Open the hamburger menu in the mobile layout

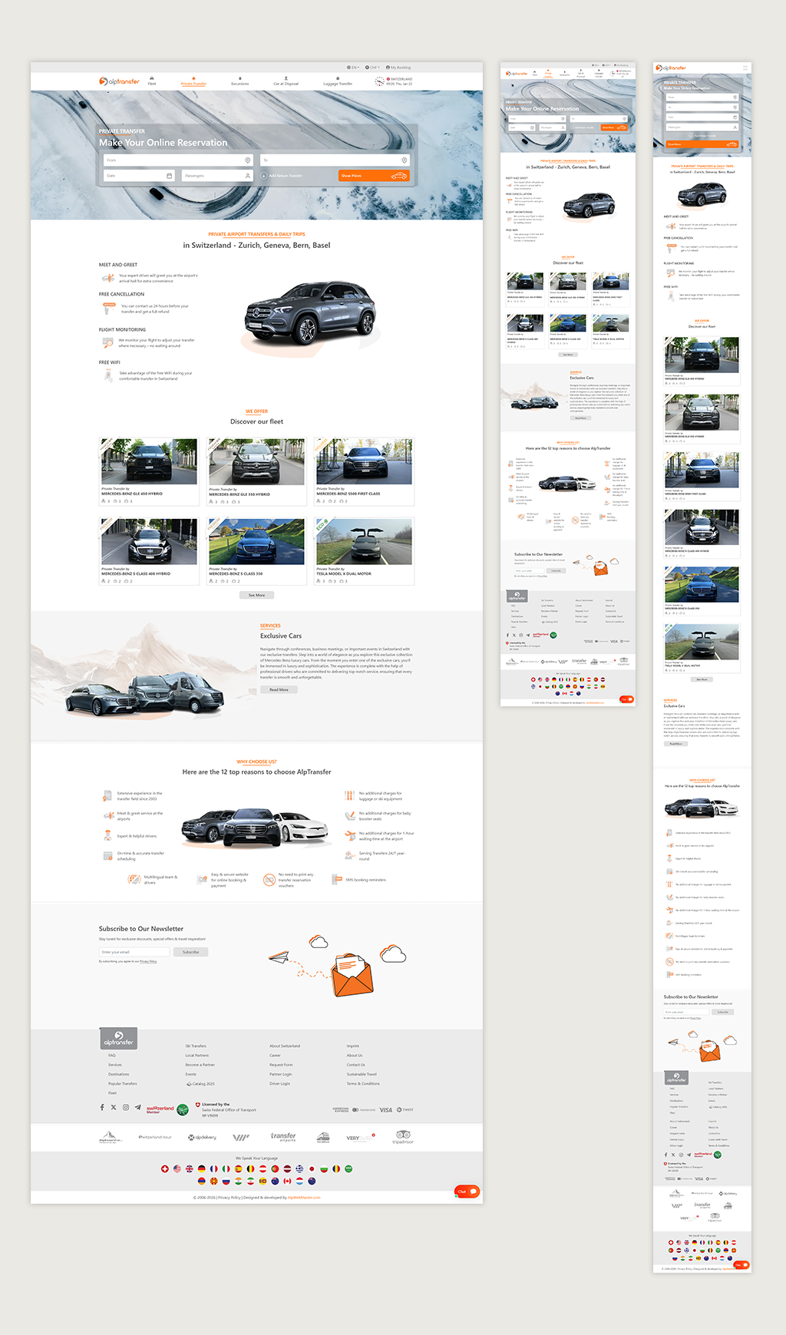pyautogui.click(x=745, y=68)
